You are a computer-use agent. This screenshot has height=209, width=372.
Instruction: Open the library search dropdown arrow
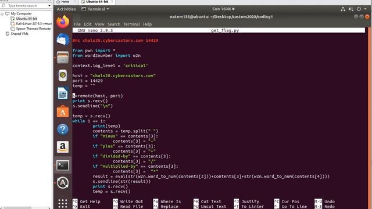49,5
